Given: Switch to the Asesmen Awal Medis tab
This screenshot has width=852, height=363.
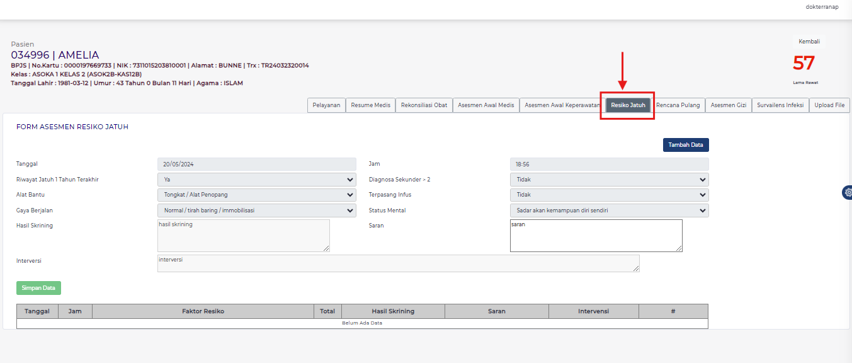Looking at the screenshot, I should (486, 105).
